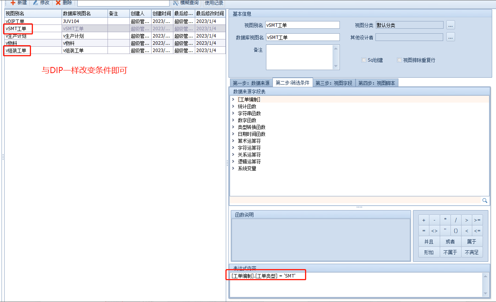
Task: Click the magnifier search icon under field list
Action: 485,200
